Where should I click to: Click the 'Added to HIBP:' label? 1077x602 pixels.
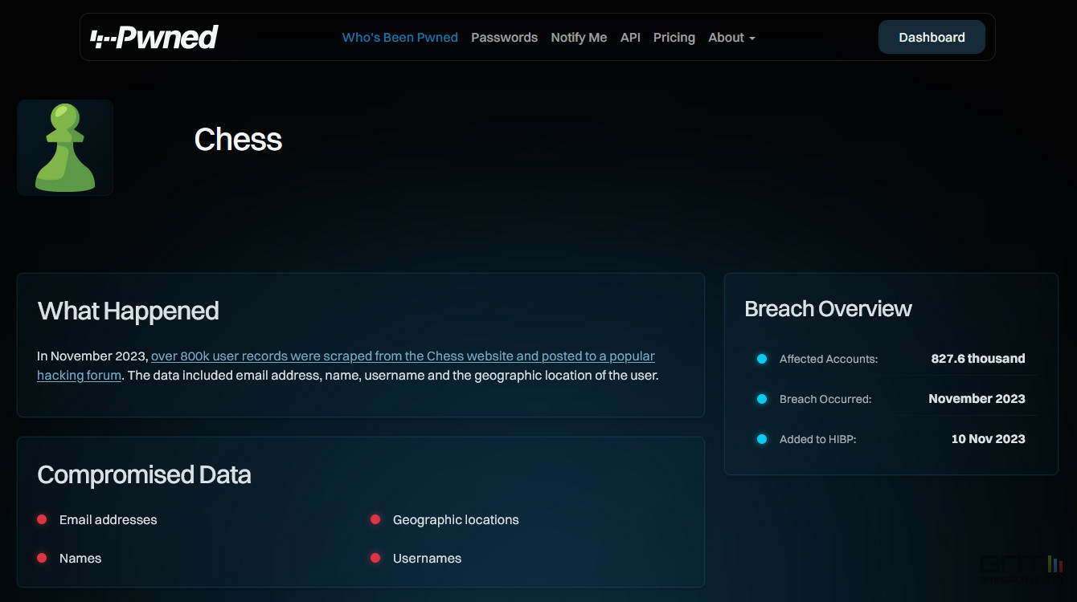click(817, 439)
